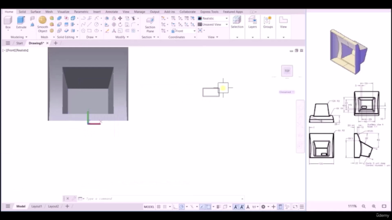Toggle lineweight display in status bar
Screen dimensions: 392x220
219,207
